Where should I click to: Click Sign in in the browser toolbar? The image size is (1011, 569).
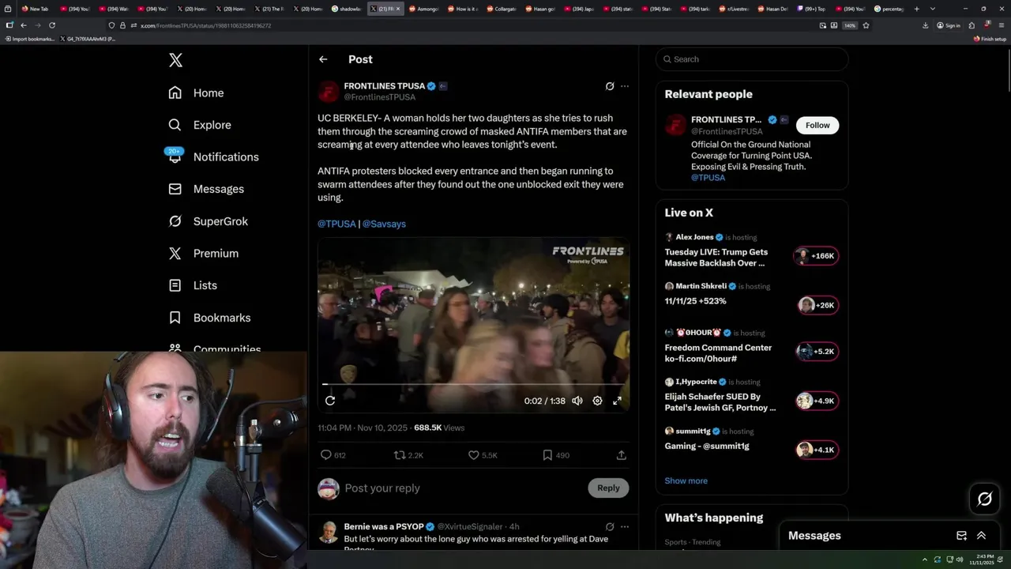[948, 25]
